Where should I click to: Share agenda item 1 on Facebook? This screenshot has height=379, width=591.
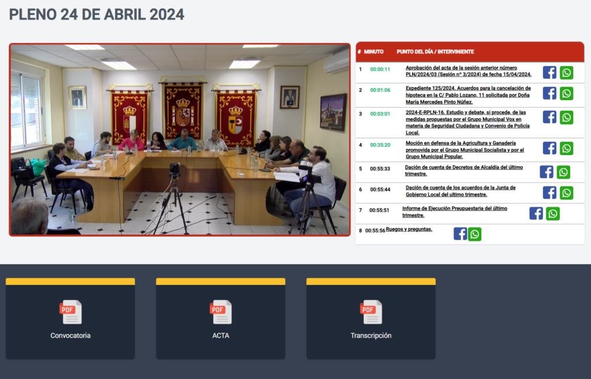click(x=549, y=73)
